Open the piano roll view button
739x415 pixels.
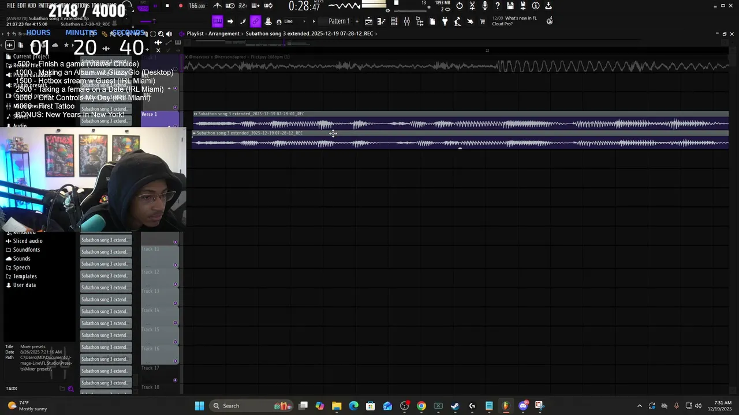[x=381, y=21]
